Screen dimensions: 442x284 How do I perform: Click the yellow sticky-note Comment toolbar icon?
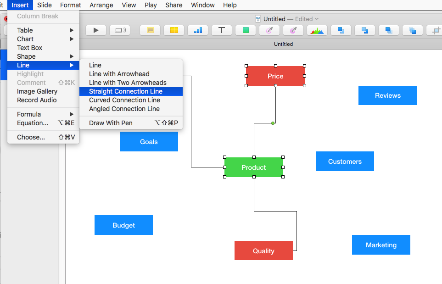[150, 30]
